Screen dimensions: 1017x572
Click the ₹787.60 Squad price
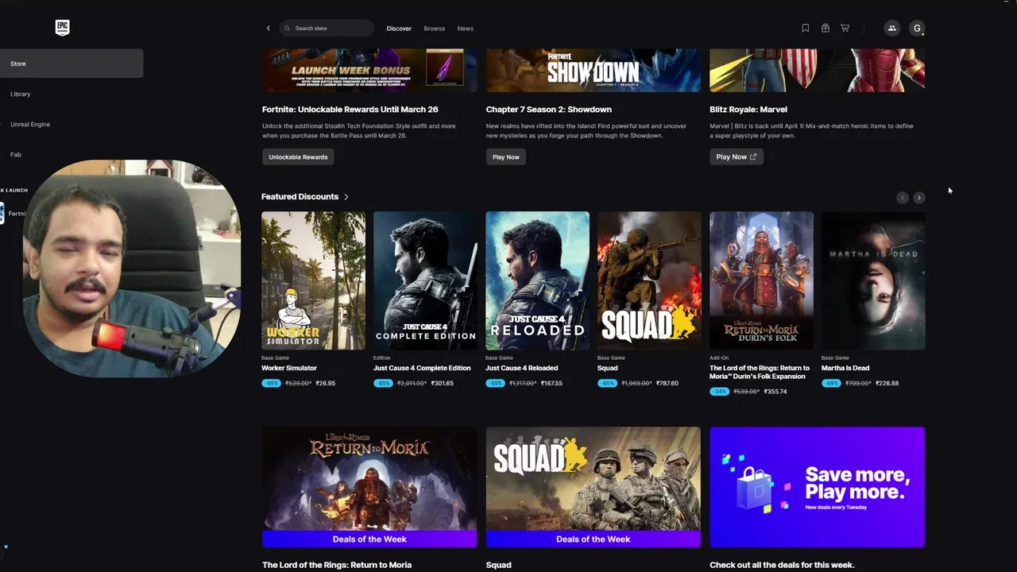coord(667,383)
